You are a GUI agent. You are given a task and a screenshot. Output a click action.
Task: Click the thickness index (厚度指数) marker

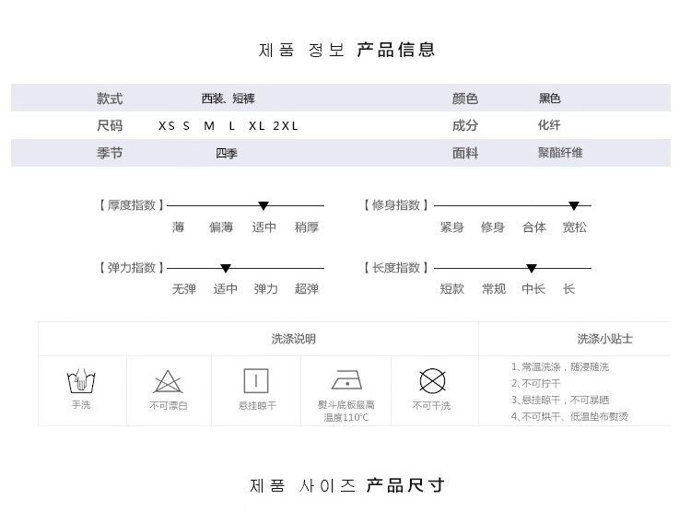coord(264,206)
